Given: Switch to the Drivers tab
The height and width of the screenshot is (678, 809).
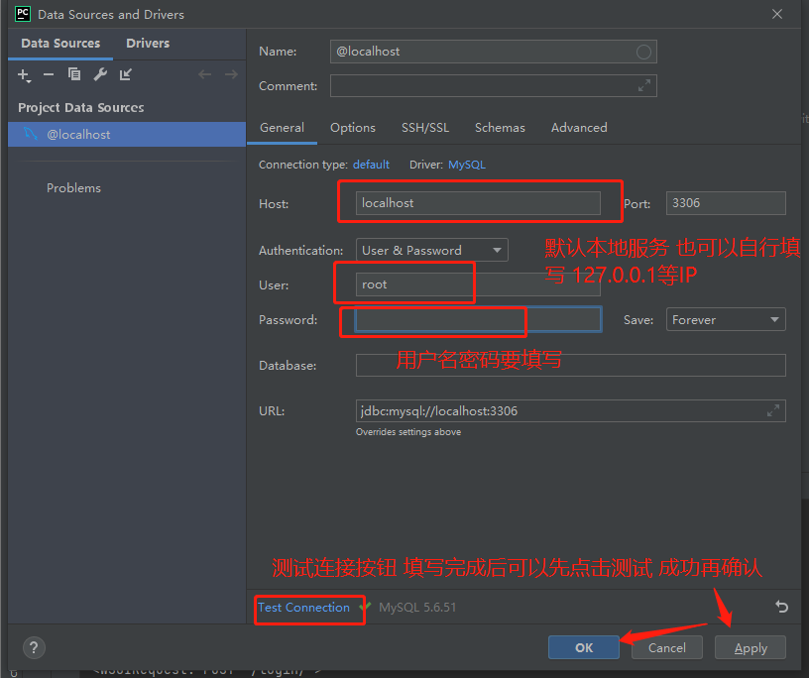Looking at the screenshot, I should [148, 44].
